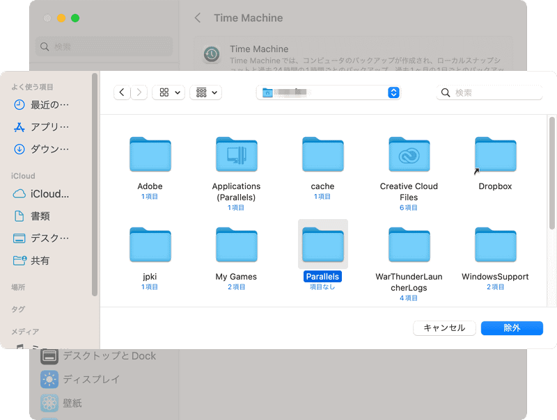The height and width of the screenshot is (420, 557).
Task: Open the Creative Cloud Files folder
Action: point(409,154)
